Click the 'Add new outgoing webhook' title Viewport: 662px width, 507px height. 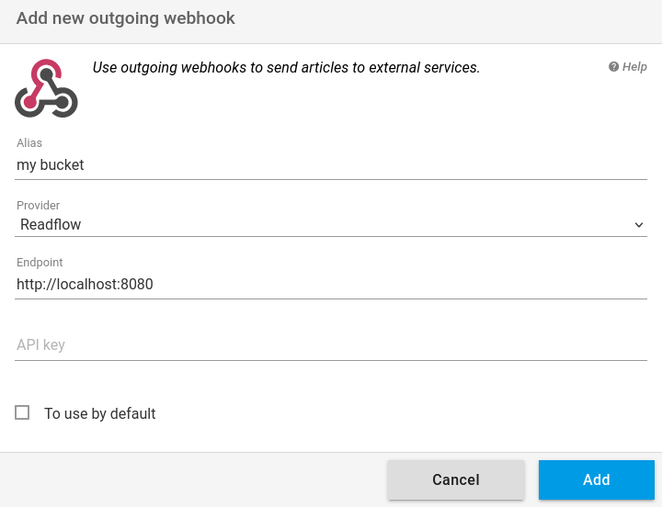(x=125, y=18)
